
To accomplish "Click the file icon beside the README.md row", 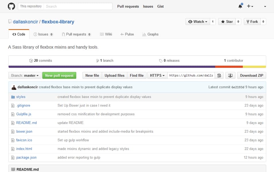I will [x=13, y=123].
